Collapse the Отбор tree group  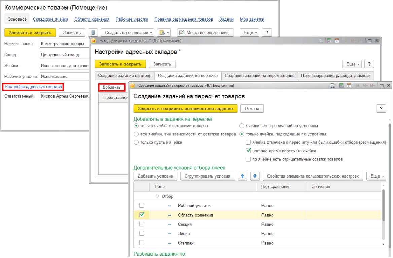[157, 196]
